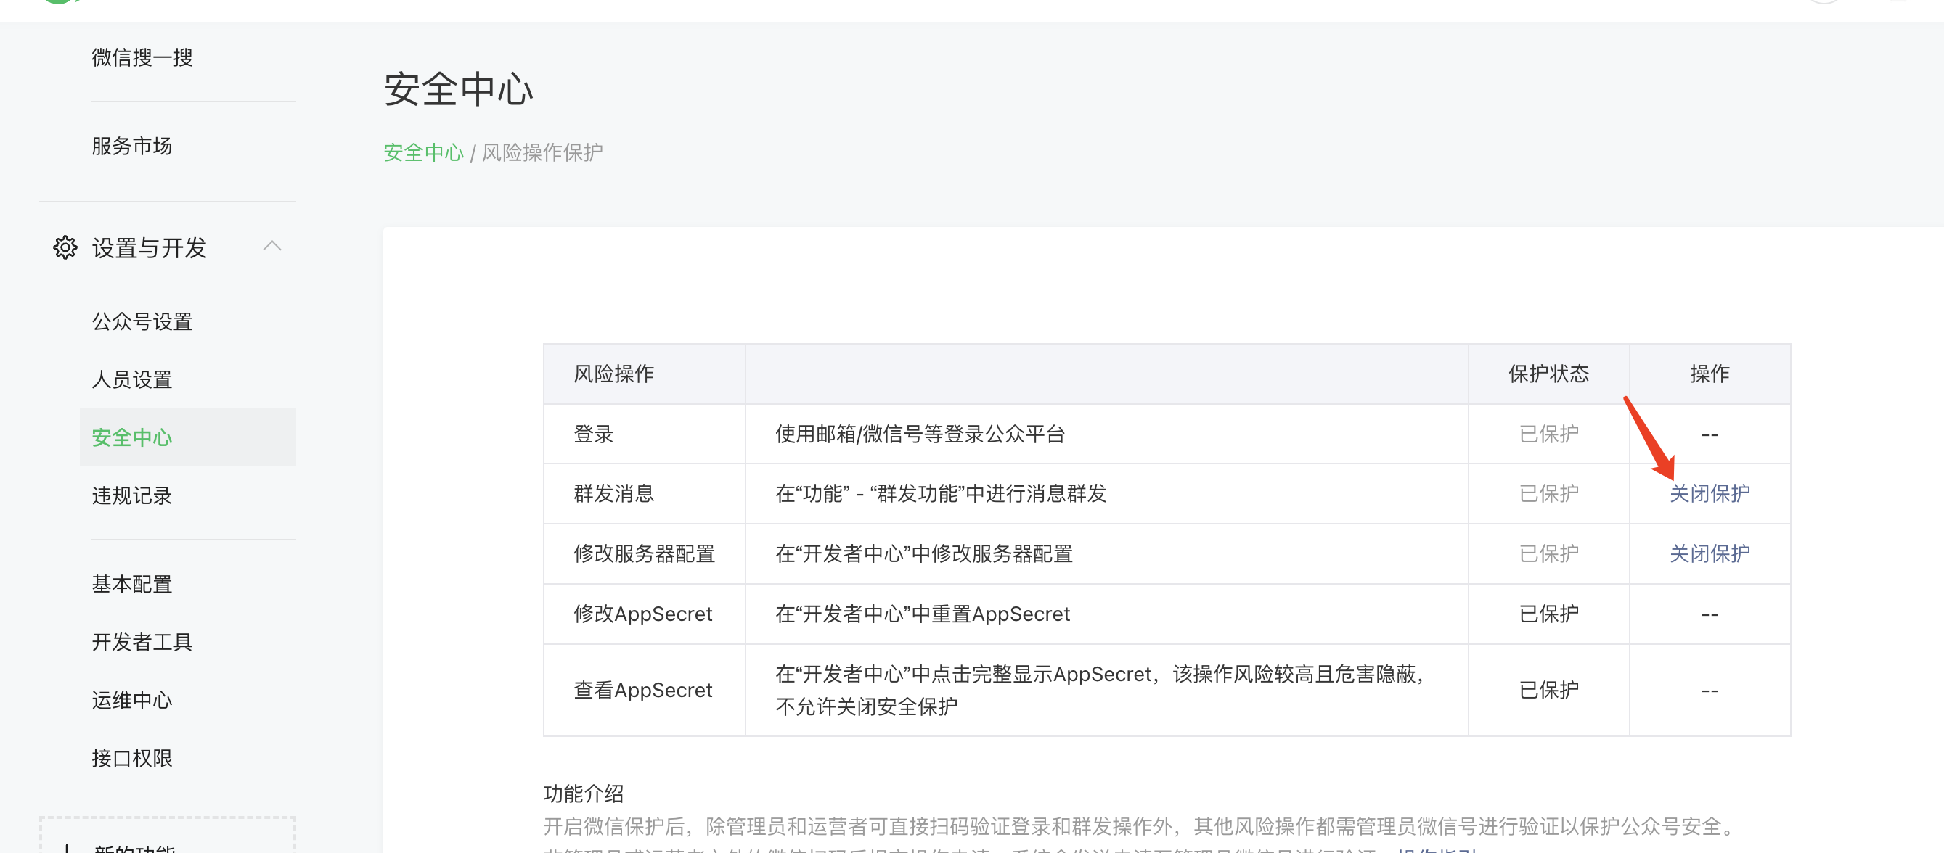1944x853 pixels.
Task: Open 人员设置 page
Action: [x=132, y=379]
